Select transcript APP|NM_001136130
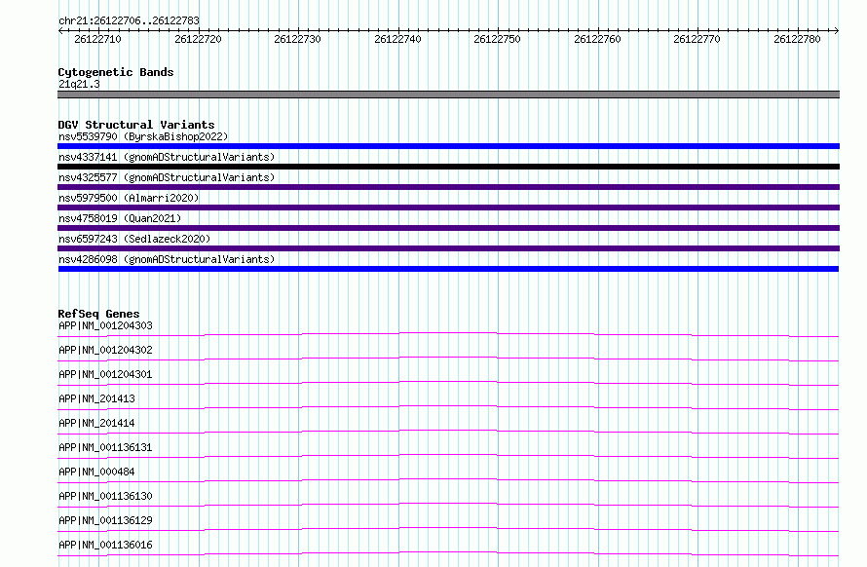 (x=105, y=496)
